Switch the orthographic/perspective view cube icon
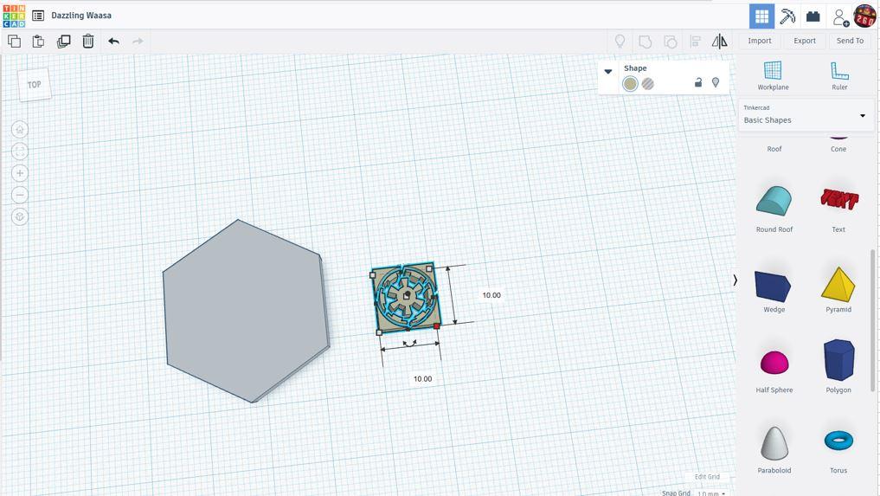Viewport: 880px width, 496px height. point(20,216)
